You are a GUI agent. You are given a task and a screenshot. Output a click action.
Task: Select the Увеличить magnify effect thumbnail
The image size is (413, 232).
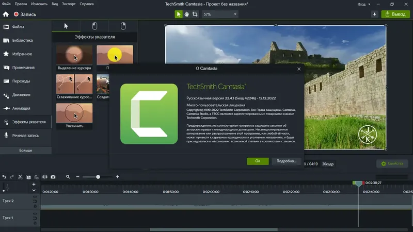click(74, 113)
